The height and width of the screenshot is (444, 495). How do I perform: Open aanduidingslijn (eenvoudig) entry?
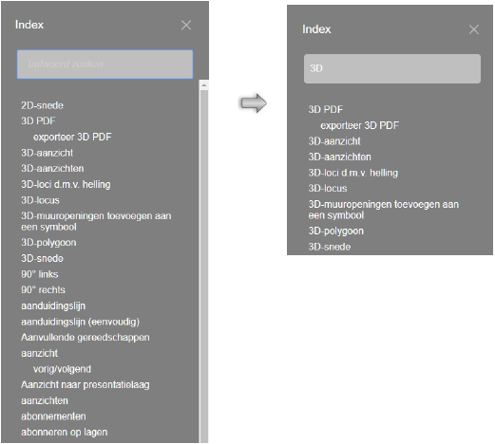point(81,322)
